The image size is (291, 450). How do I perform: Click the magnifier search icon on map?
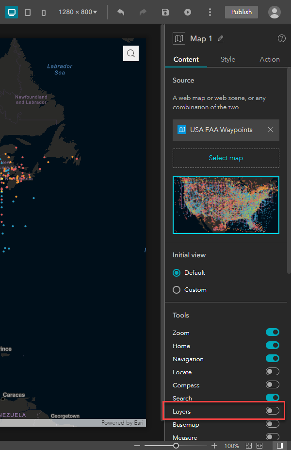(x=131, y=53)
